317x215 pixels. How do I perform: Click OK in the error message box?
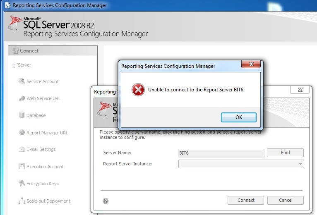coord(238,117)
